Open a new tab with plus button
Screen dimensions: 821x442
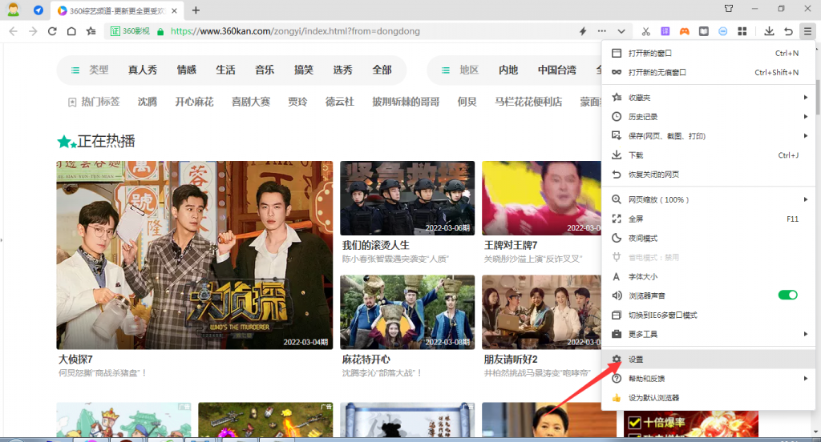click(x=196, y=10)
